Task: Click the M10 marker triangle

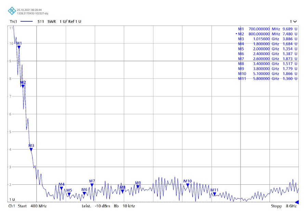Action: pos(188,185)
